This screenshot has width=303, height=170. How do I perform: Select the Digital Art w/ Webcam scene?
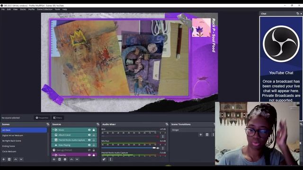tap(24, 136)
